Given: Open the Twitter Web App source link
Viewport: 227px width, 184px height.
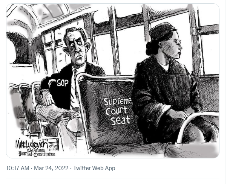Looking at the screenshot, I should click(x=94, y=168).
